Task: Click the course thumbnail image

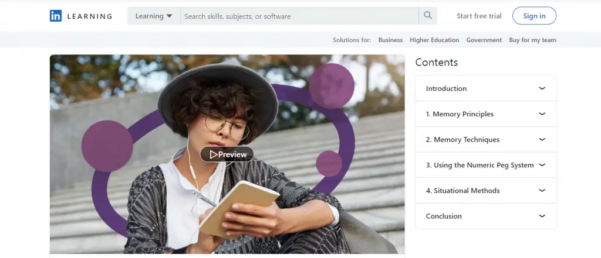Action: (227, 154)
